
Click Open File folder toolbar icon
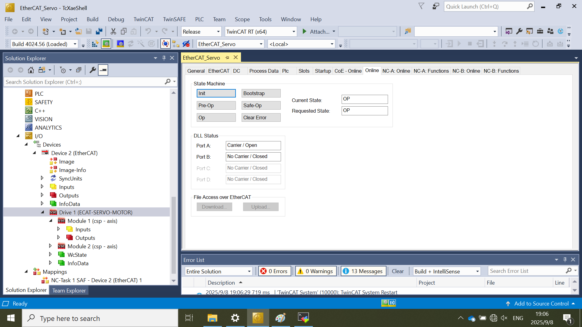tap(78, 31)
